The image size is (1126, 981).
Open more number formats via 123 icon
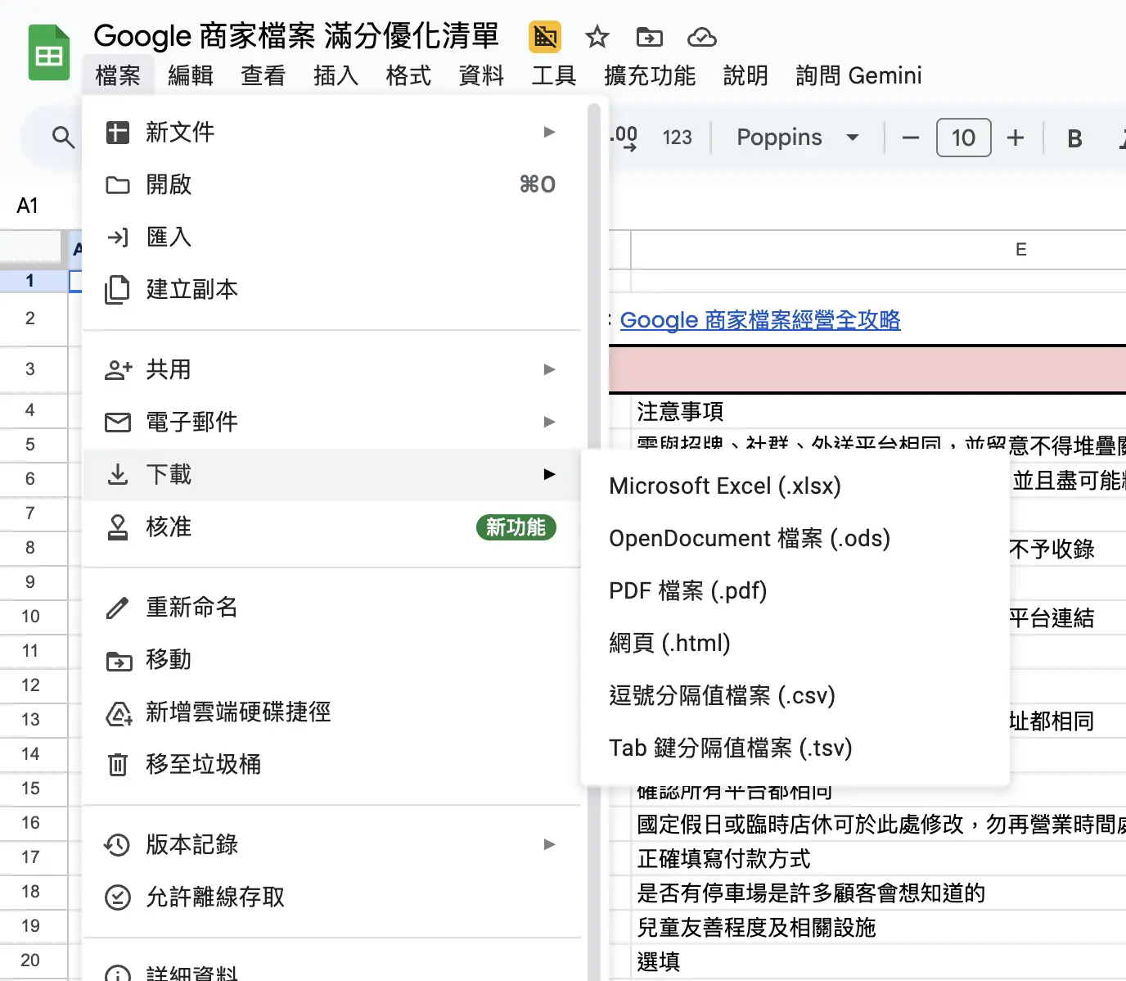tap(677, 138)
